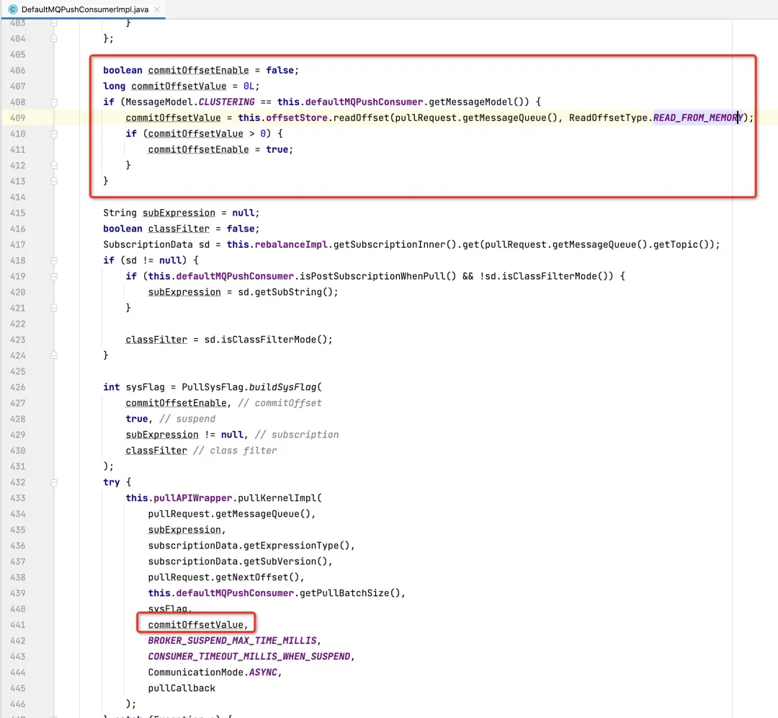
Task: Select the DefaultMQPushConsumerImpl.java editor tab
Action: (x=84, y=9)
